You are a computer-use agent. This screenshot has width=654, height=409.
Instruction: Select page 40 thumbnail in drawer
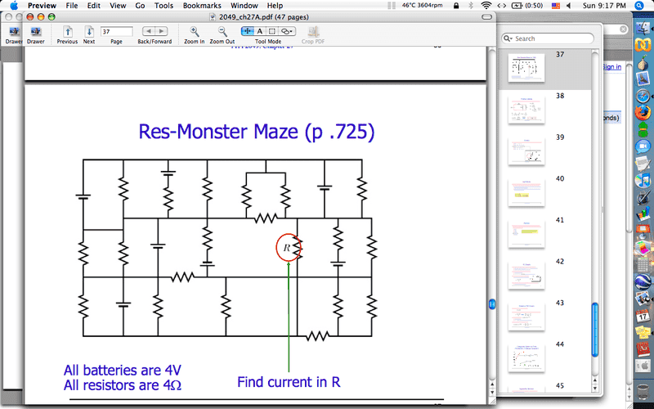pyautogui.click(x=526, y=193)
